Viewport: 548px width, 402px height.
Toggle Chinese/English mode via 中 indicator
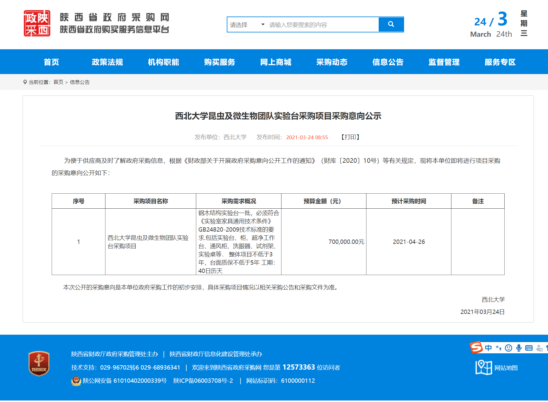pos(488,348)
